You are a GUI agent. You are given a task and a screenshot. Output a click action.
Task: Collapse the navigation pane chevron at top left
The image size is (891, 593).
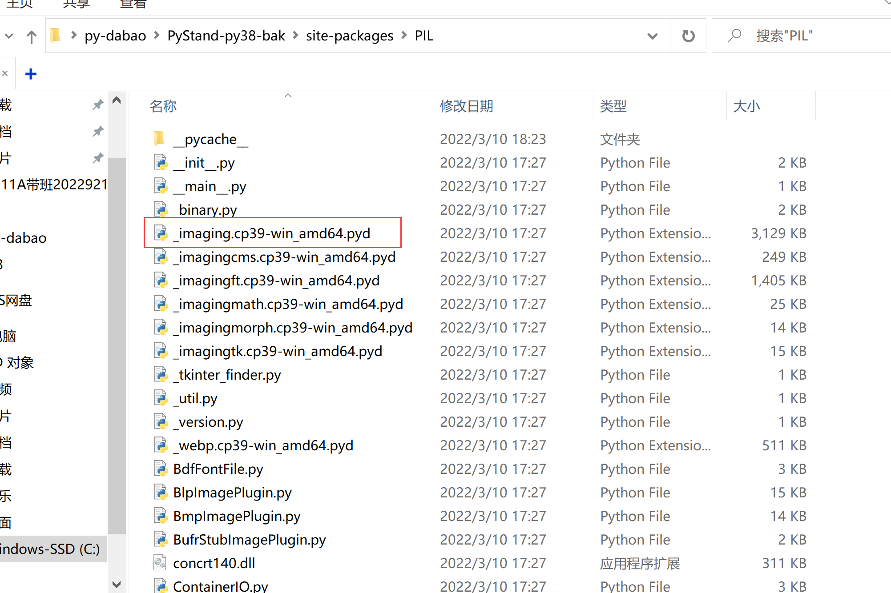(8, 36)
